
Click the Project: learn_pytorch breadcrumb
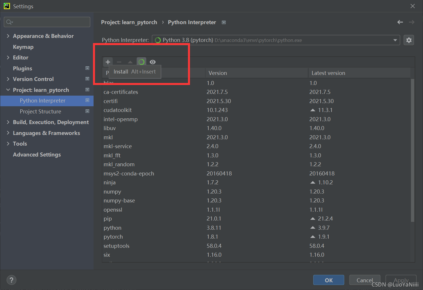click(x=129, y=22)
